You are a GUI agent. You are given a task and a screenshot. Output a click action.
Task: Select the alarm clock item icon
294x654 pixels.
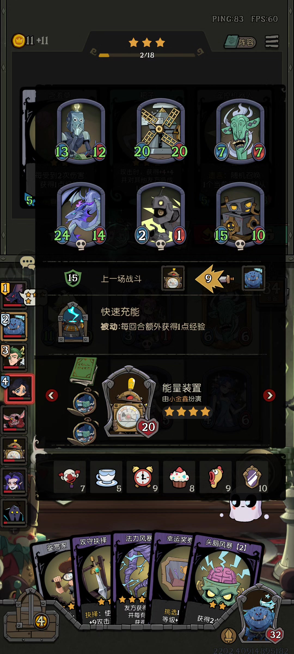point(143,477)
